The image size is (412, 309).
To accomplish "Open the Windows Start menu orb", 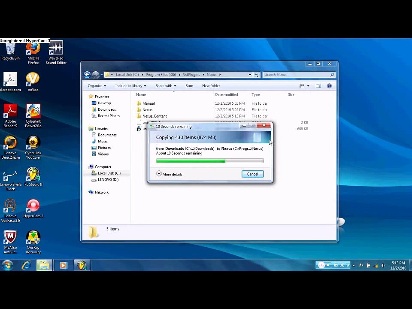I will click(7, 265).
